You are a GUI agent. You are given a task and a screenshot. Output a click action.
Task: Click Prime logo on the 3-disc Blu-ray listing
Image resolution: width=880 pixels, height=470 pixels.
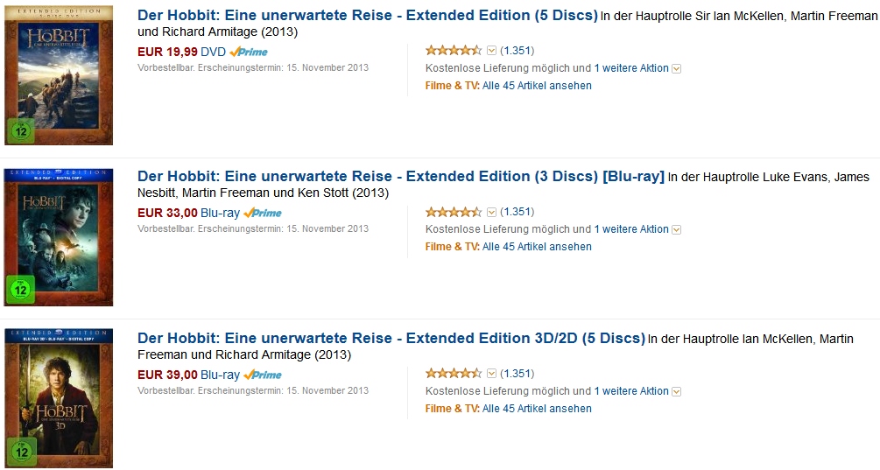[263, 213]
